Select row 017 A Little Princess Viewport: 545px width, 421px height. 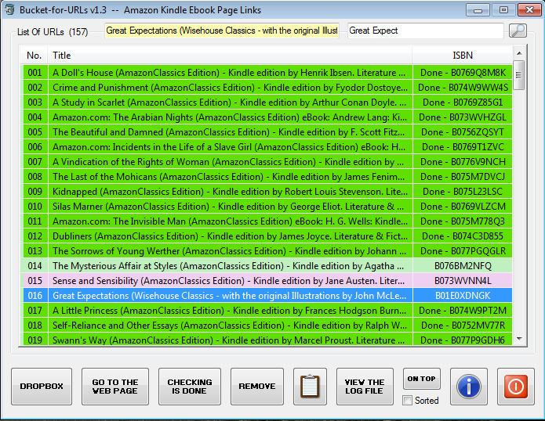[x=267, y=311]
